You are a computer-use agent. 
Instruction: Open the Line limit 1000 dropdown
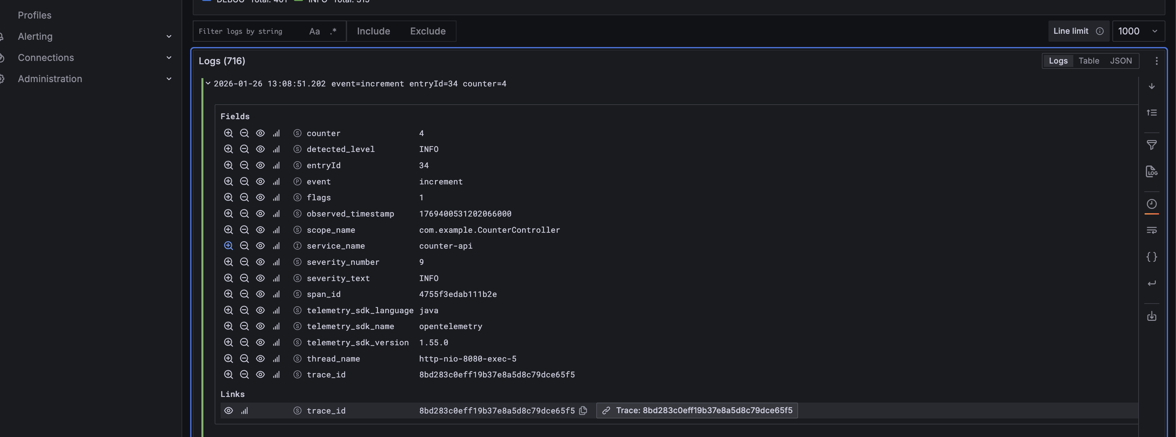point(1138,31)
